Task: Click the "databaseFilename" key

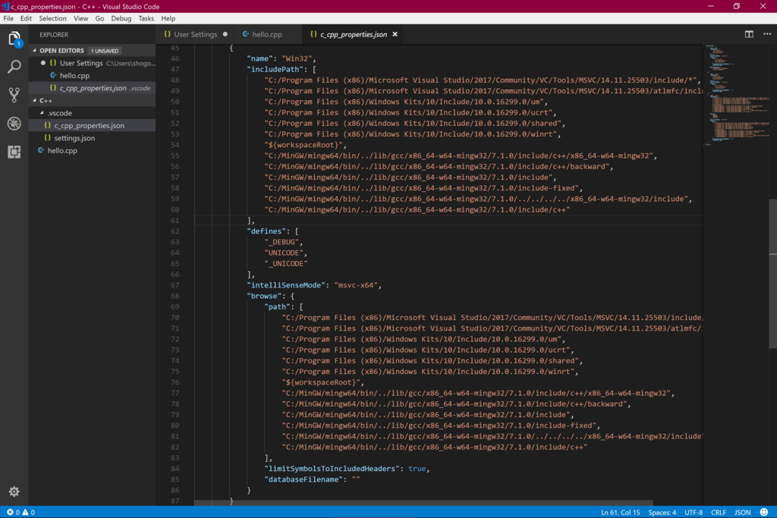Action: pyautogui.click(x=304, y=479)
